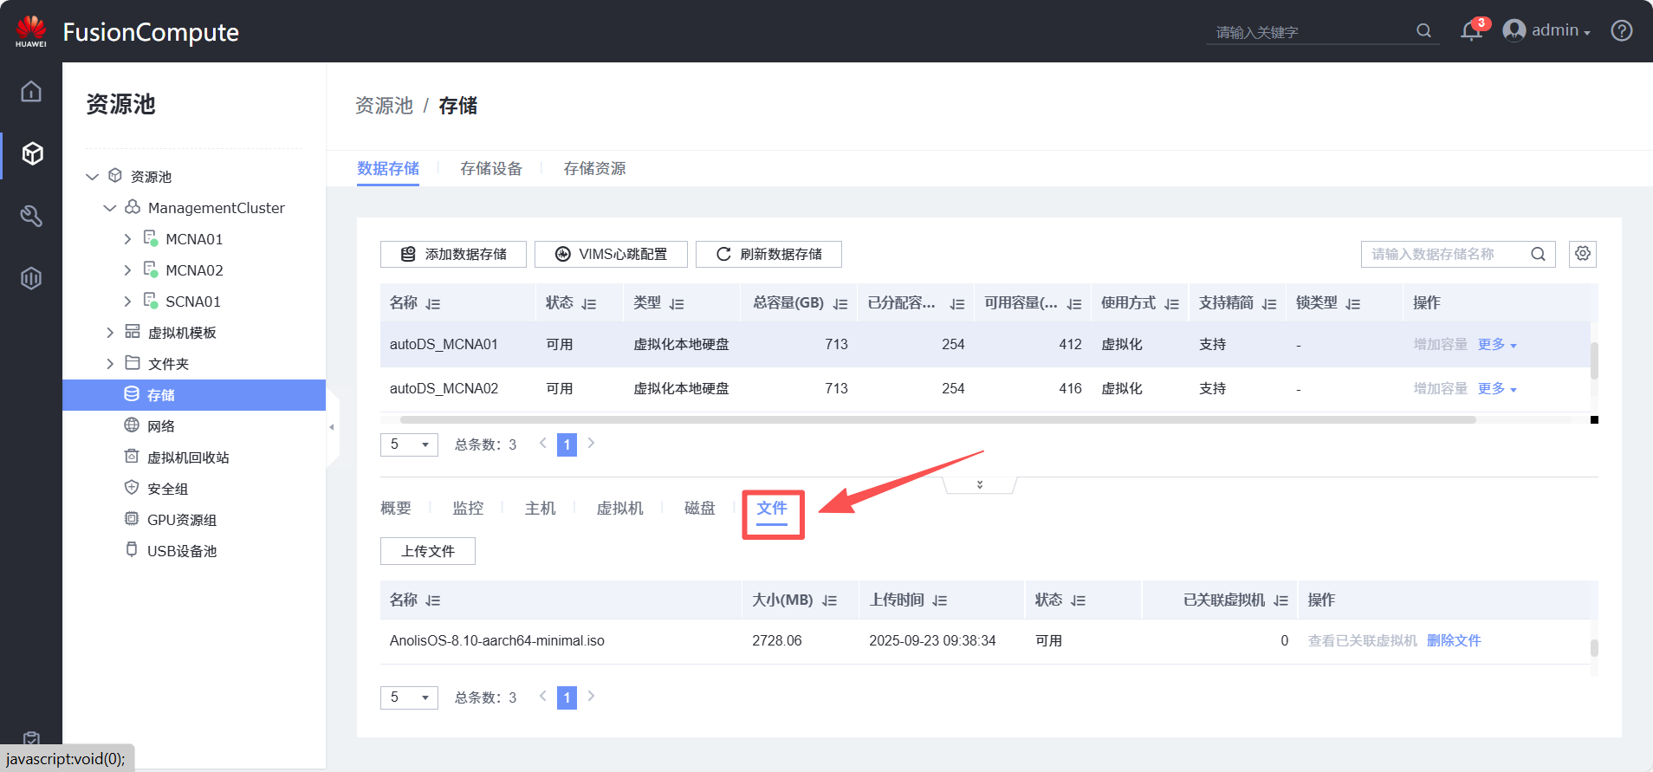Expand the 虚拟机模板 node
Screen dimensions: 1653x772
110,333
